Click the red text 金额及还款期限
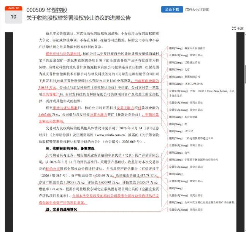Viewport: 246px width, 232px height. [x=51, y=121]
